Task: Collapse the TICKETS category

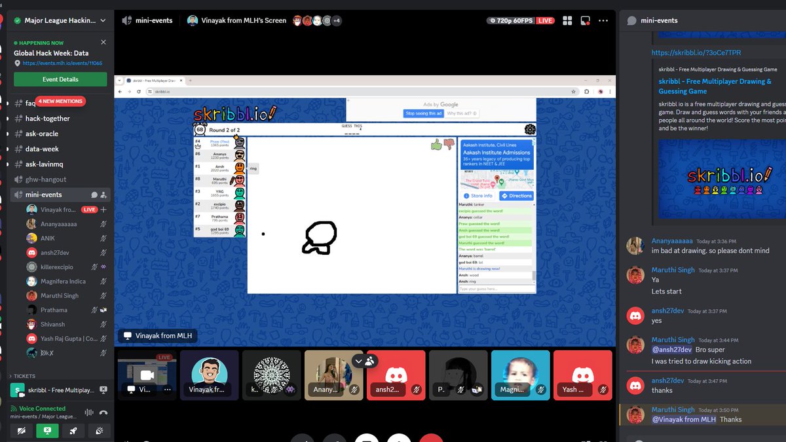Action: [x=23, y=377]
